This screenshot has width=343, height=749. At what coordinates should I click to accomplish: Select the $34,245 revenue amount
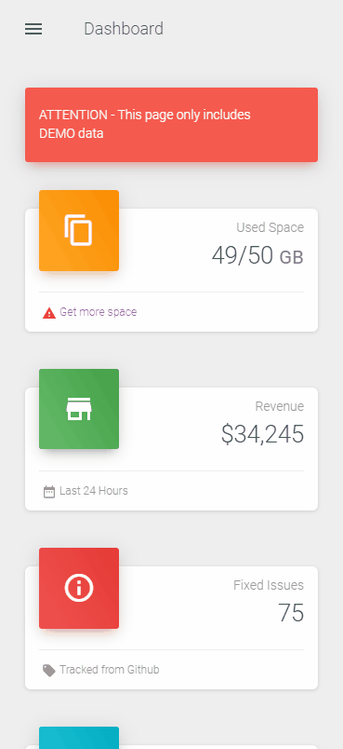pos(262,434)
